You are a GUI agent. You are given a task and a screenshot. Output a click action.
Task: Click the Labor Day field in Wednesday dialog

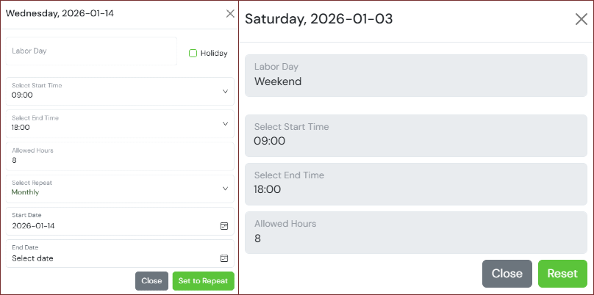[92, 51]
